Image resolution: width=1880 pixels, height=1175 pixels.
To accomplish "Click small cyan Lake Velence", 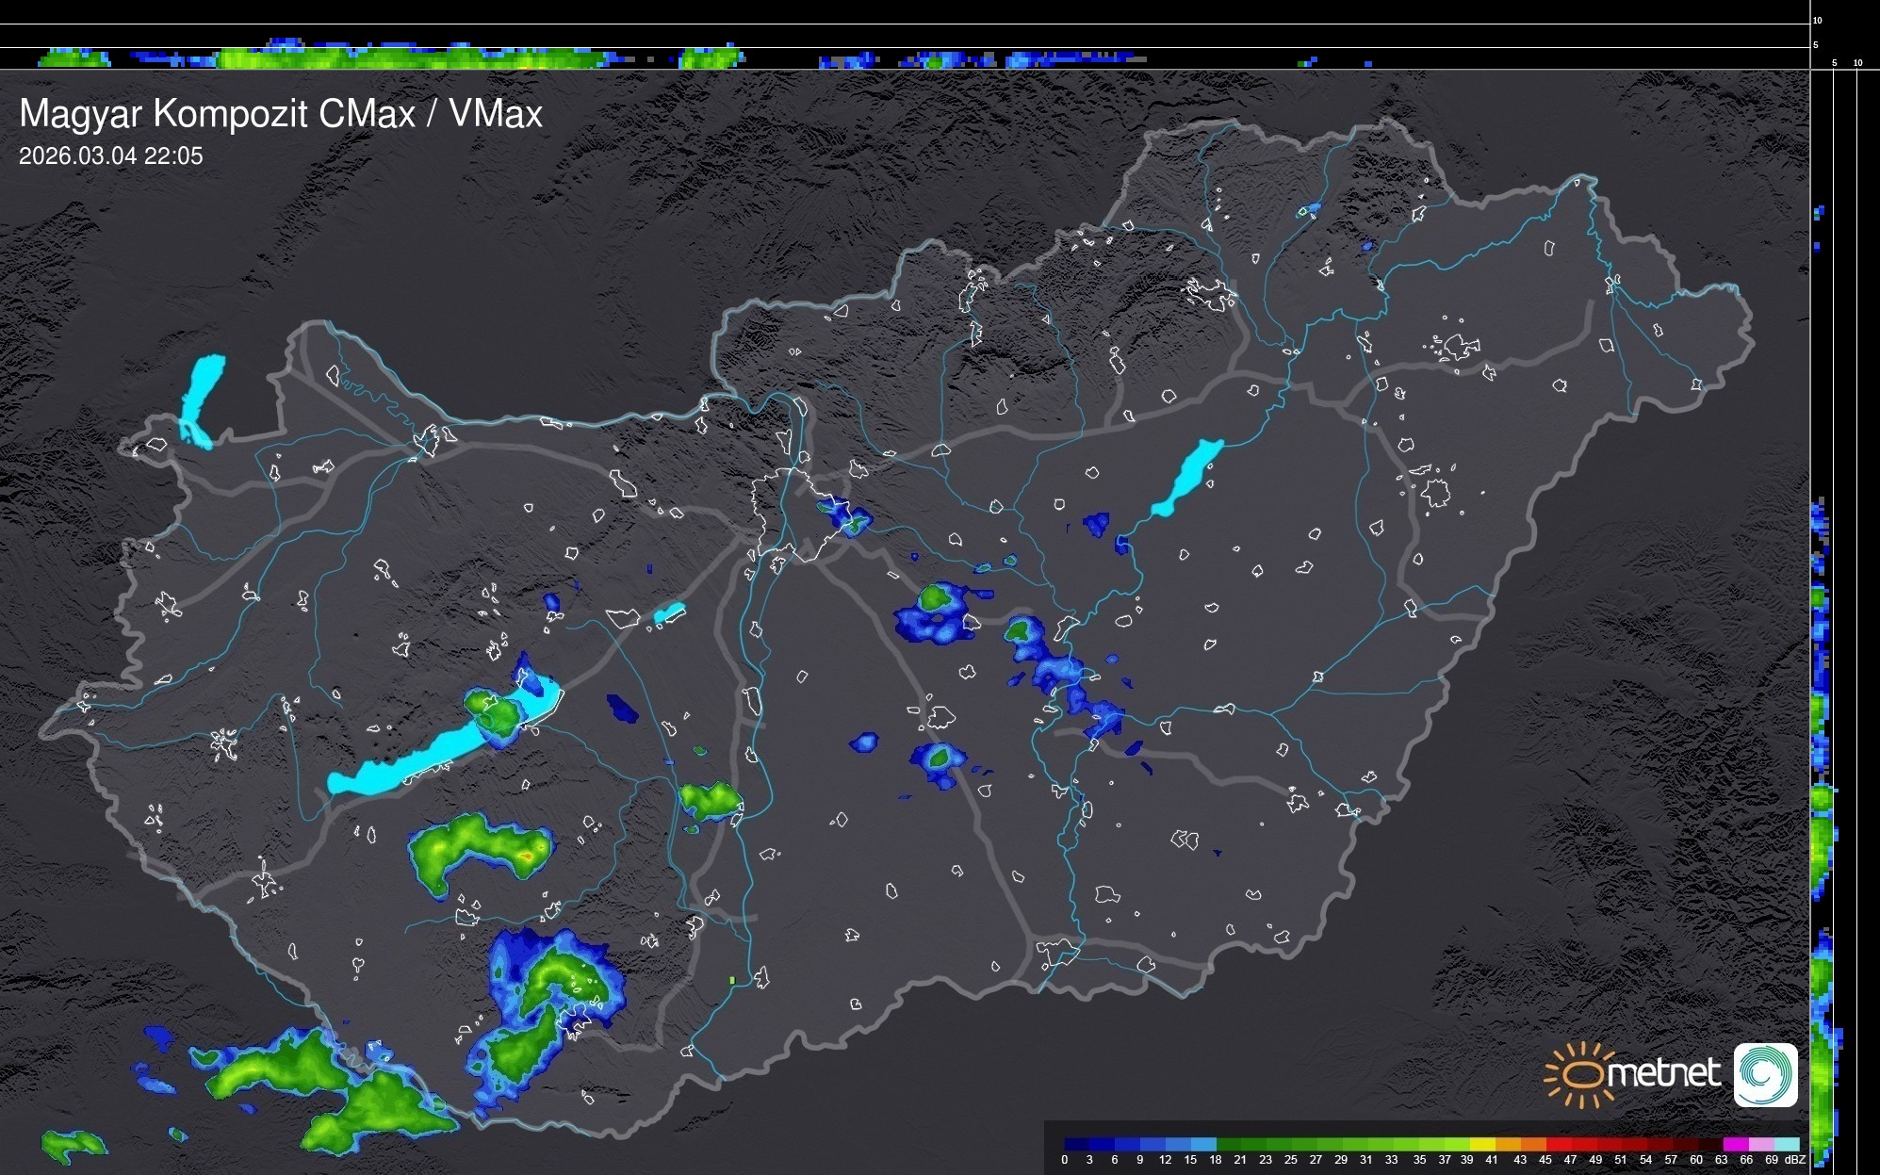I will coord(668,614).
